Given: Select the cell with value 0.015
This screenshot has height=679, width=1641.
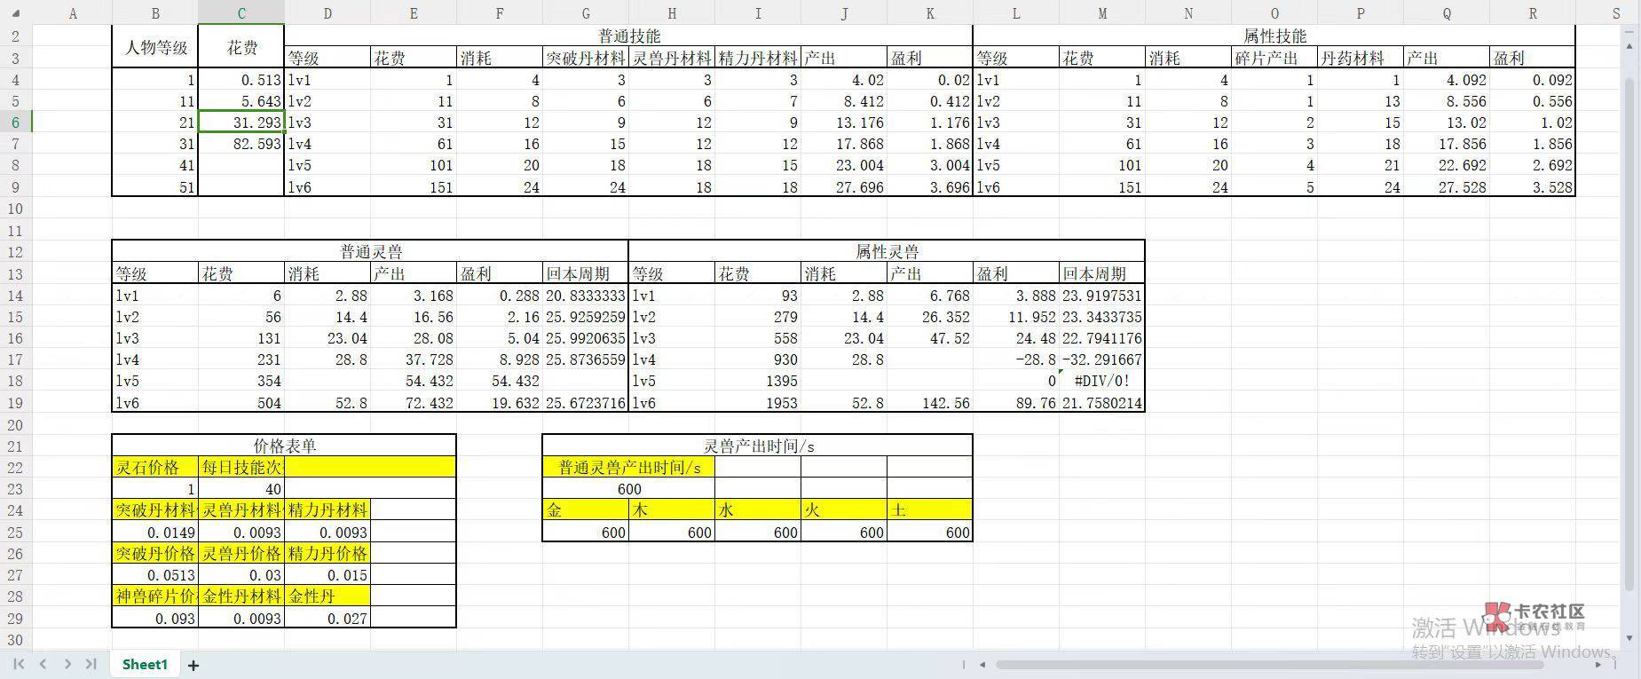Looking at the screenshot, I should coord(327,575).
